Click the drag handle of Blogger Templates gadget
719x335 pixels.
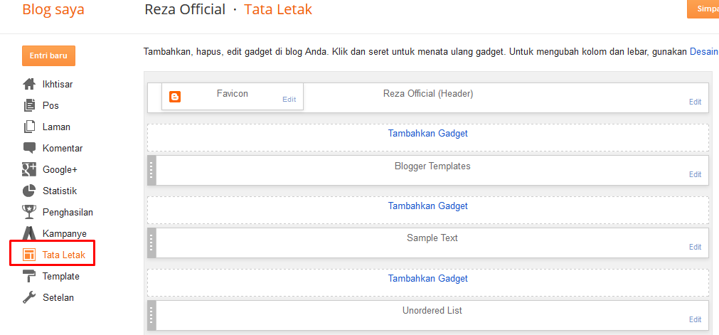pyautogui.click(x=151, y=170)
